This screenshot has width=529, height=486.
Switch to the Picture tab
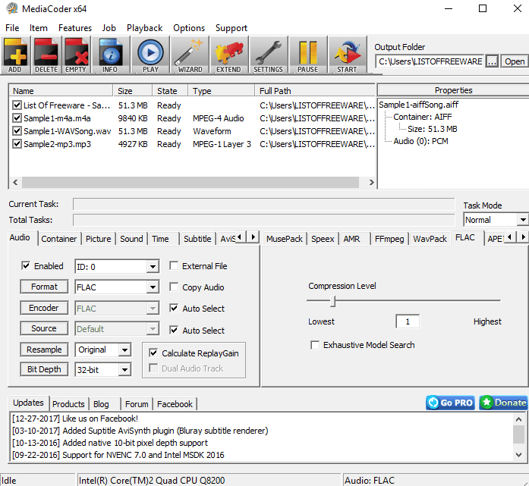point(98,239)
